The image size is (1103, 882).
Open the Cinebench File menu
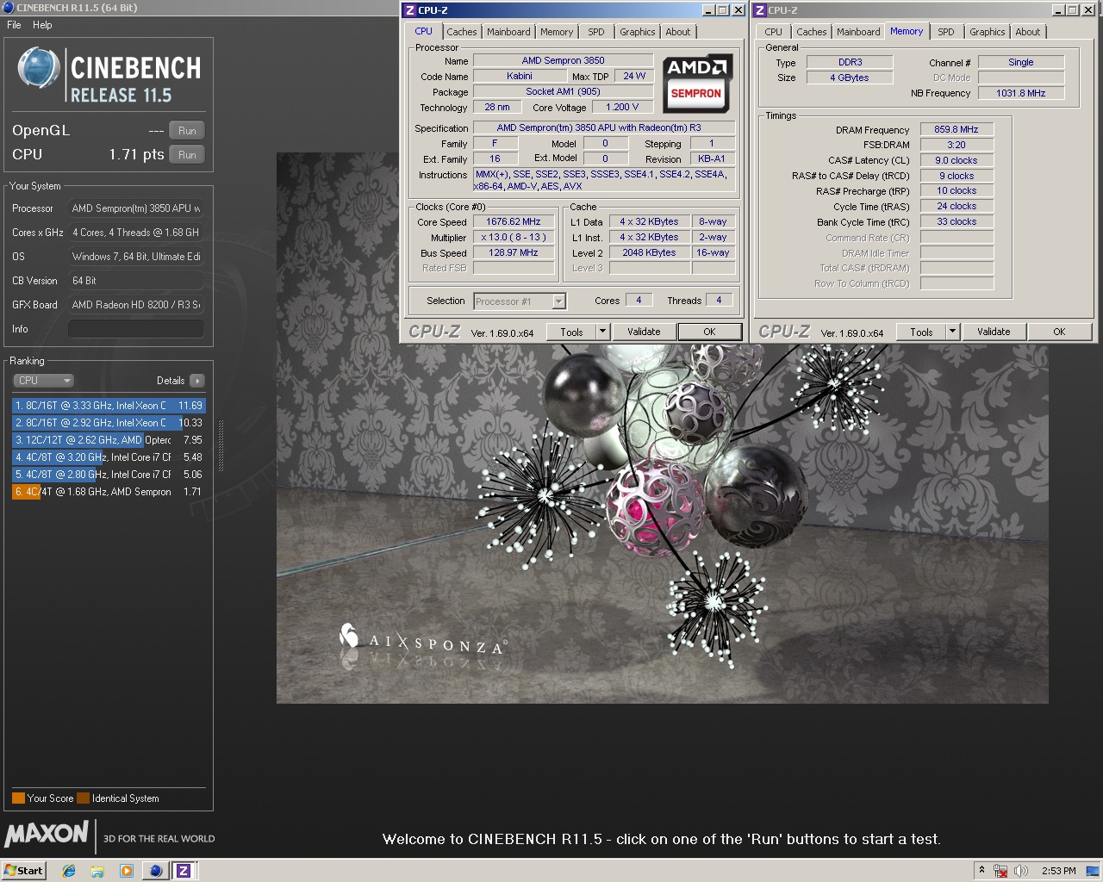14,25
